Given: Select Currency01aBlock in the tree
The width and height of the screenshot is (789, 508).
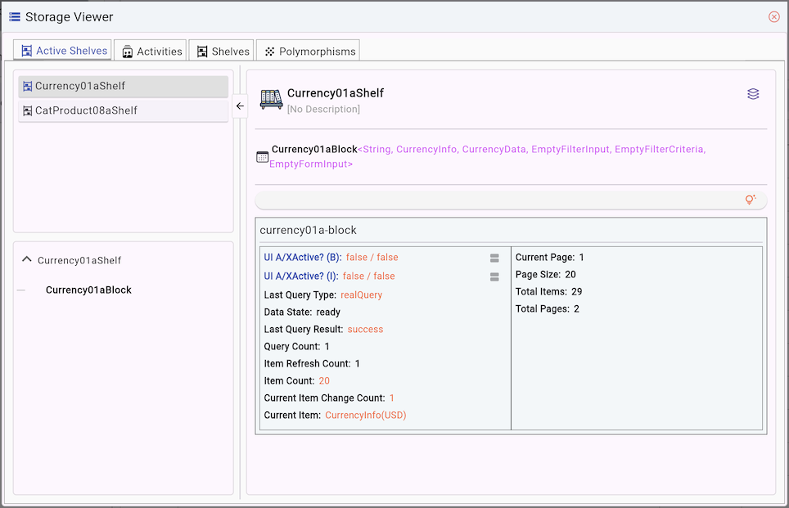Looking at the screenshot, I should coord(88,290).
